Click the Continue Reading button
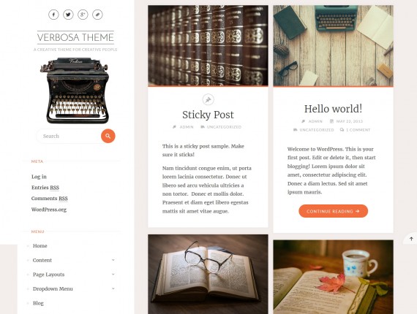 [x=333, y=211]
